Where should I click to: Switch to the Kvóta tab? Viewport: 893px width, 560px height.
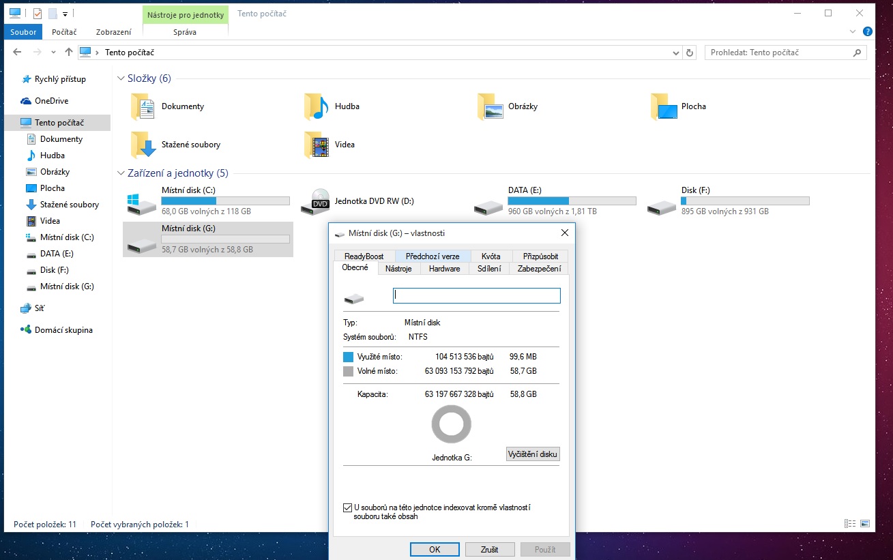click(x=491, y=256)
